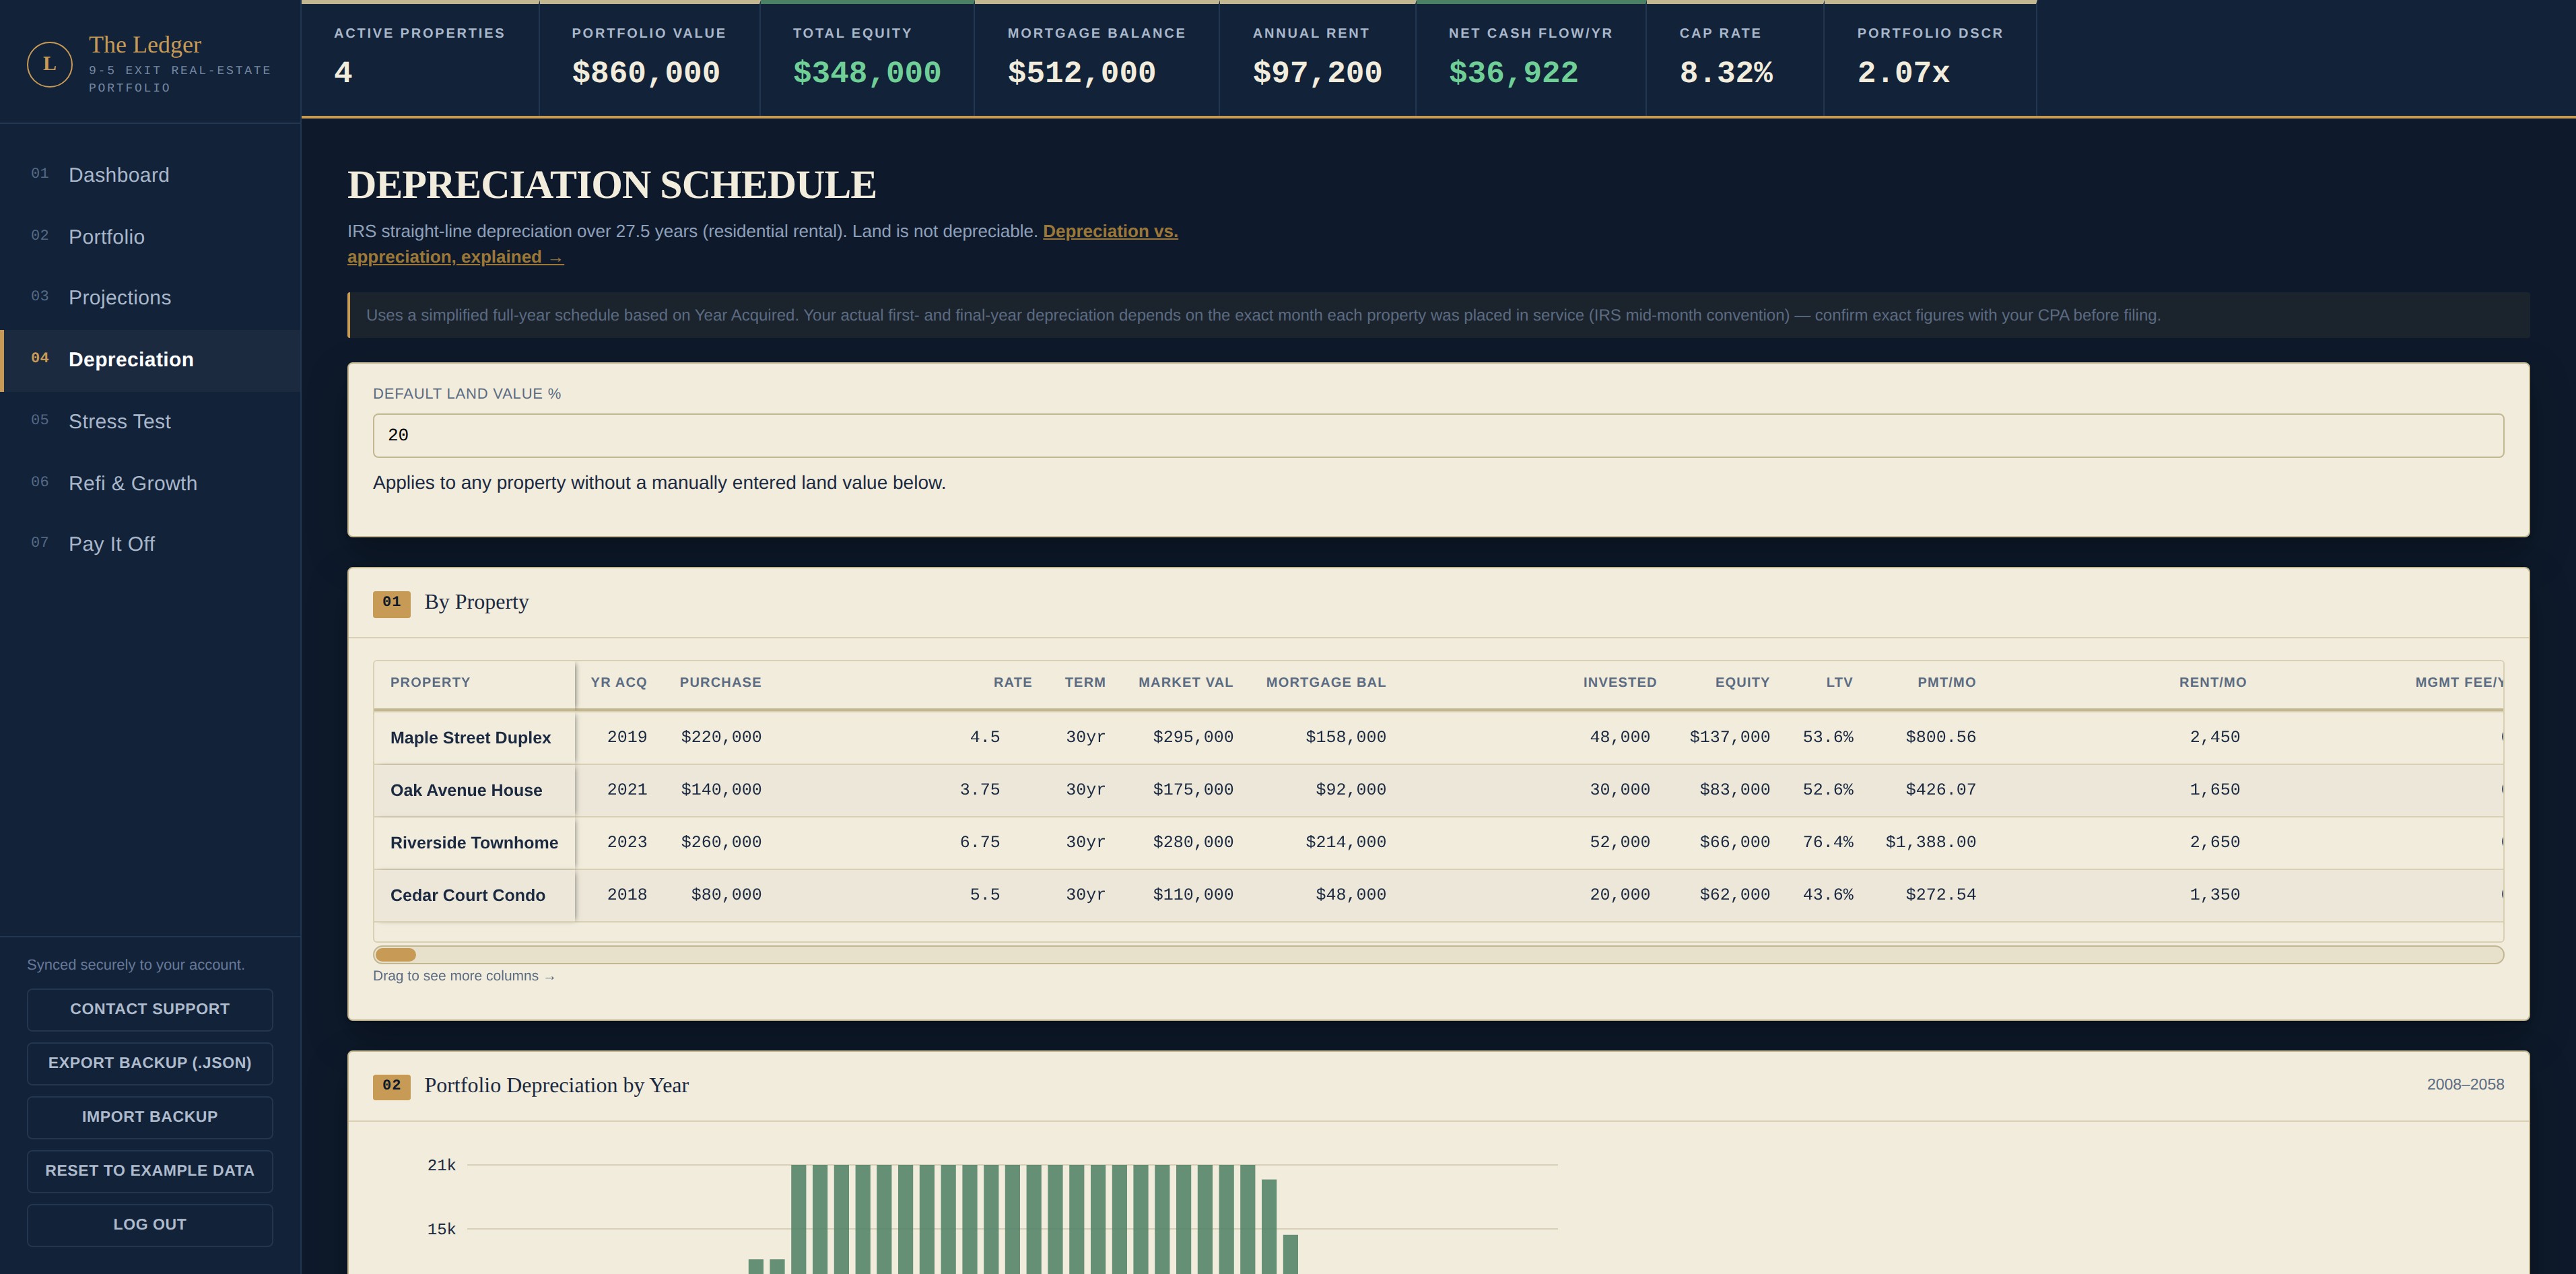Click The Ledger logo circle icon
The width and height of the screenshot is (2576, 1274).
coord(49,64)
